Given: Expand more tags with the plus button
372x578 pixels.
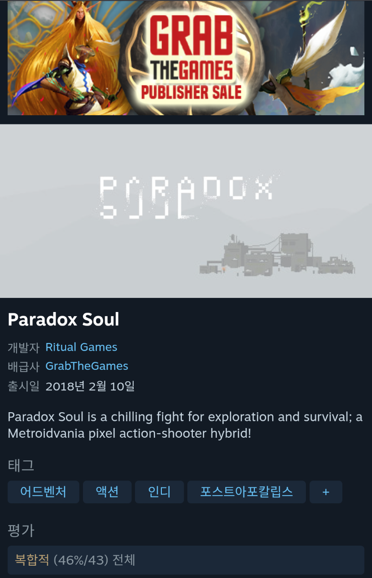Looking at the screenshot, I should (326, 492).
